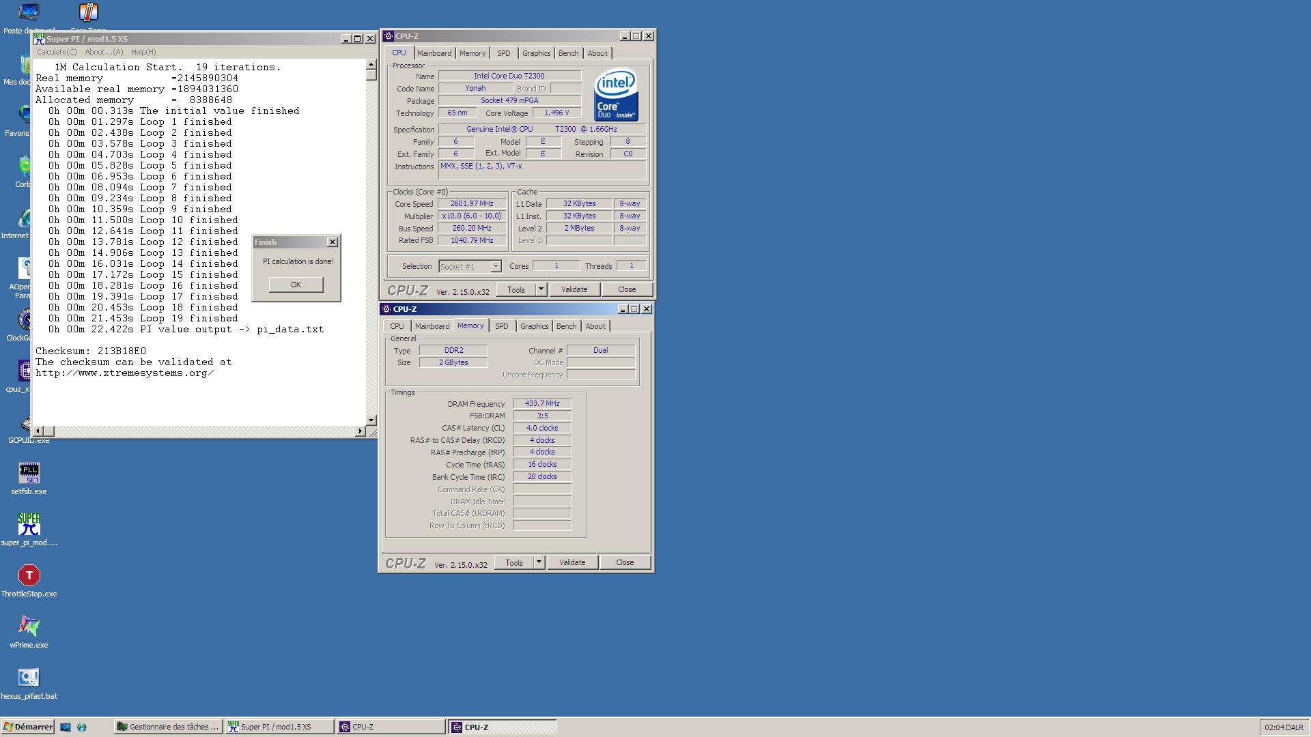The height and width of the screenshot is (737, 1311).
Task: Click Close button in lower CPU-Z
Action: (x=625, y=562)
